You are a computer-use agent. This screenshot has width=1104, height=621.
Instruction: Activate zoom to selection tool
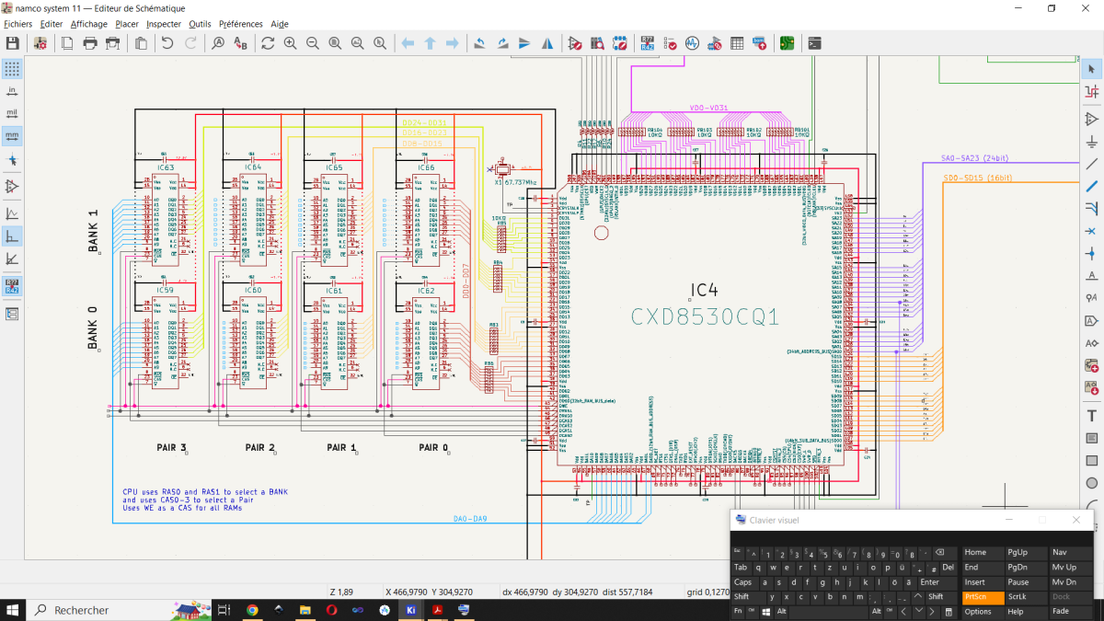[x=379, y=43]
